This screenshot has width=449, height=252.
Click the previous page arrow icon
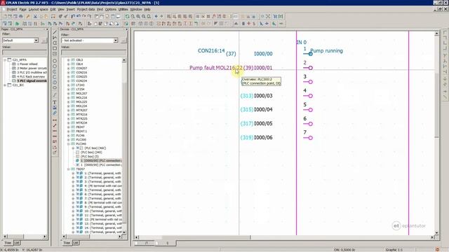[x=156, y=17]
